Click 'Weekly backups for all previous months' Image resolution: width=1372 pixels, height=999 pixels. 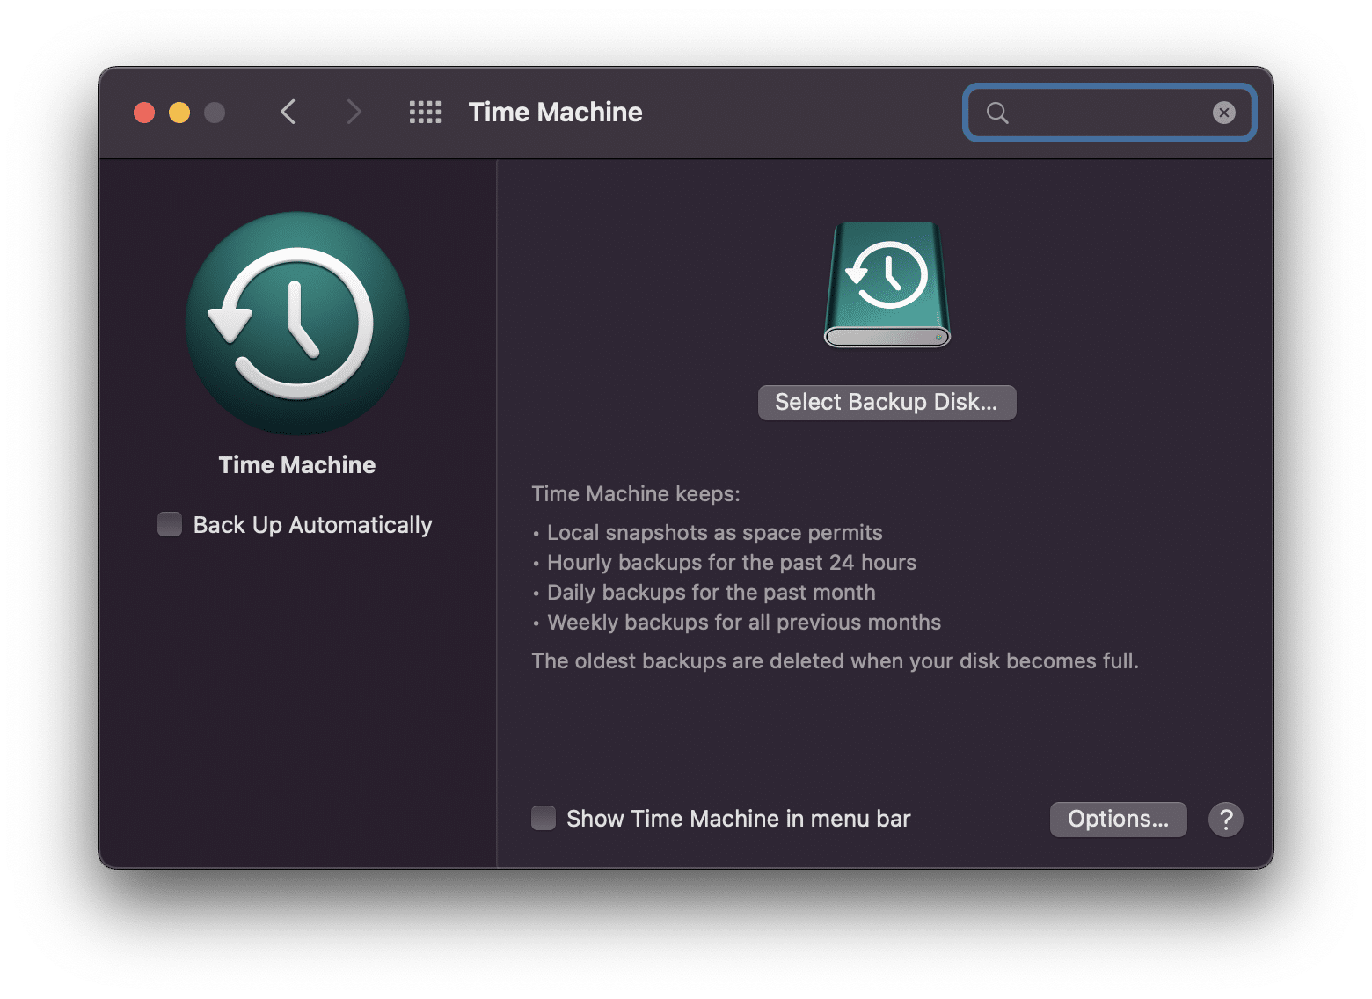coord(744,622)
